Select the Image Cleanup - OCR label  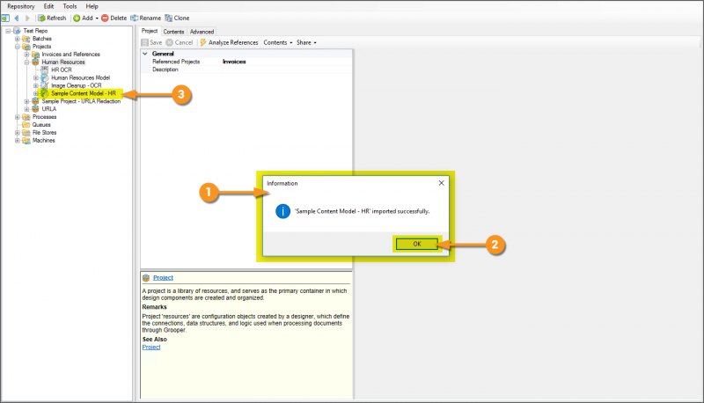coord(77,85)
